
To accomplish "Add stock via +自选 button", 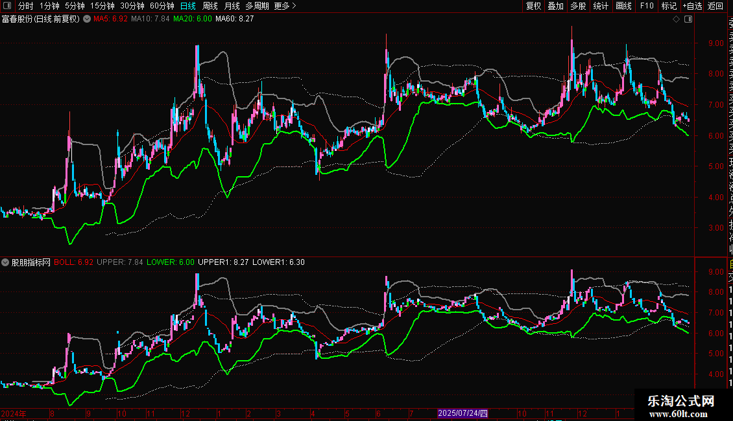I will tap(692, 6).
